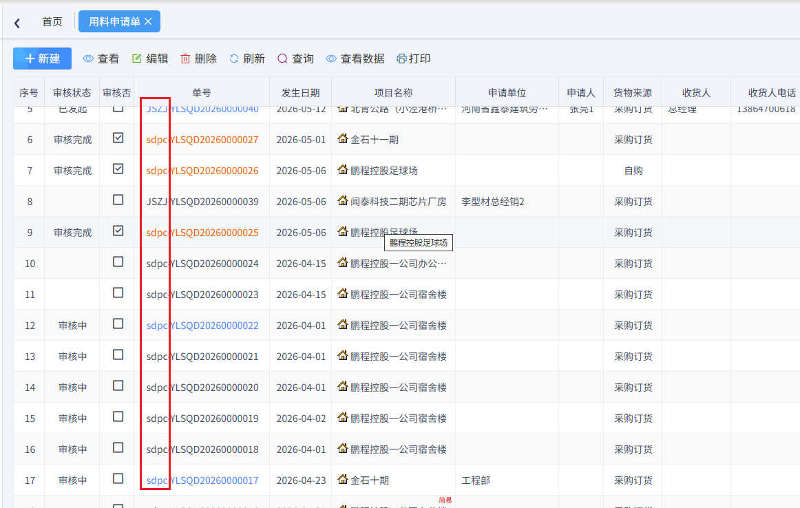The height and width of the screenshot is (508, 800).
Task: Click the 单号 column header
Action: (x=202, y=93)
